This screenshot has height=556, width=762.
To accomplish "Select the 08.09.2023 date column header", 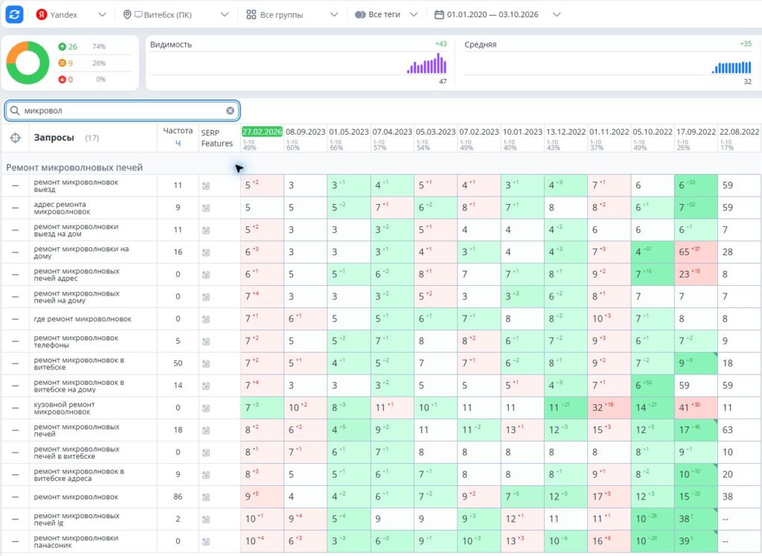I will [x=305, y=132].
